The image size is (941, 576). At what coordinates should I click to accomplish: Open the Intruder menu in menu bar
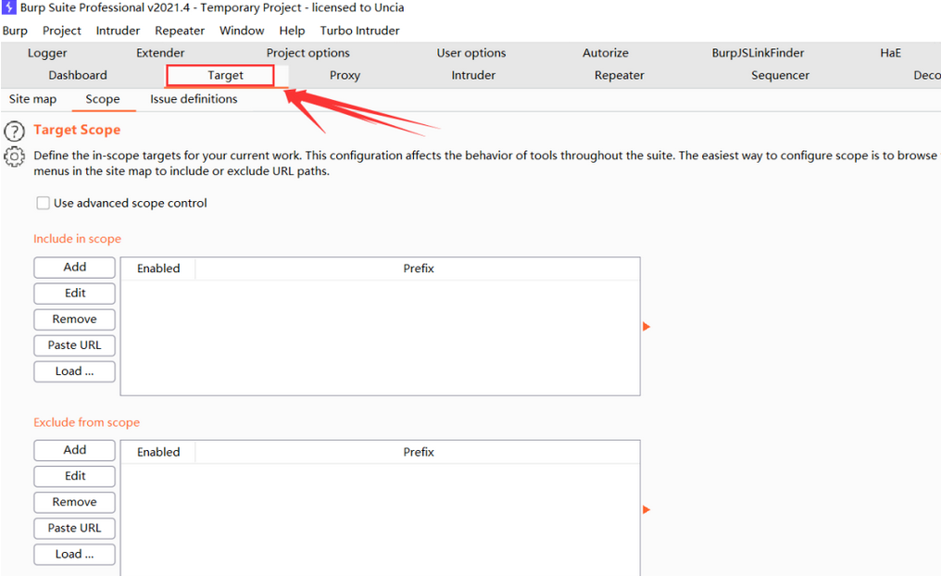click(x=118, y=31)
